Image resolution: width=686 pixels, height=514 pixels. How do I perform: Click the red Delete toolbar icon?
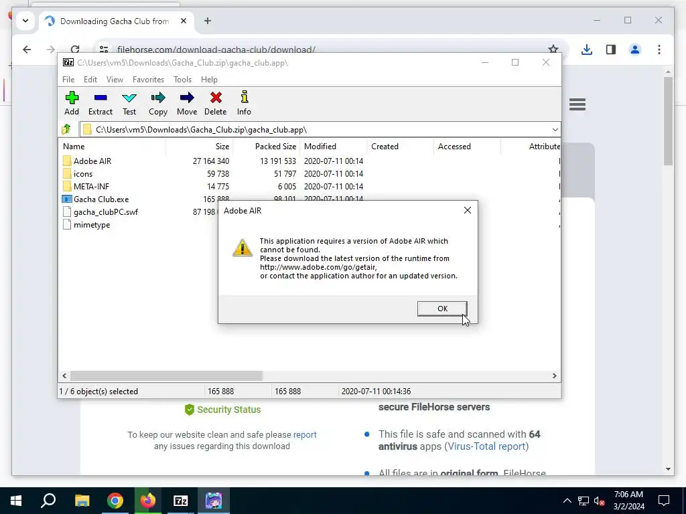click(216, 103)
